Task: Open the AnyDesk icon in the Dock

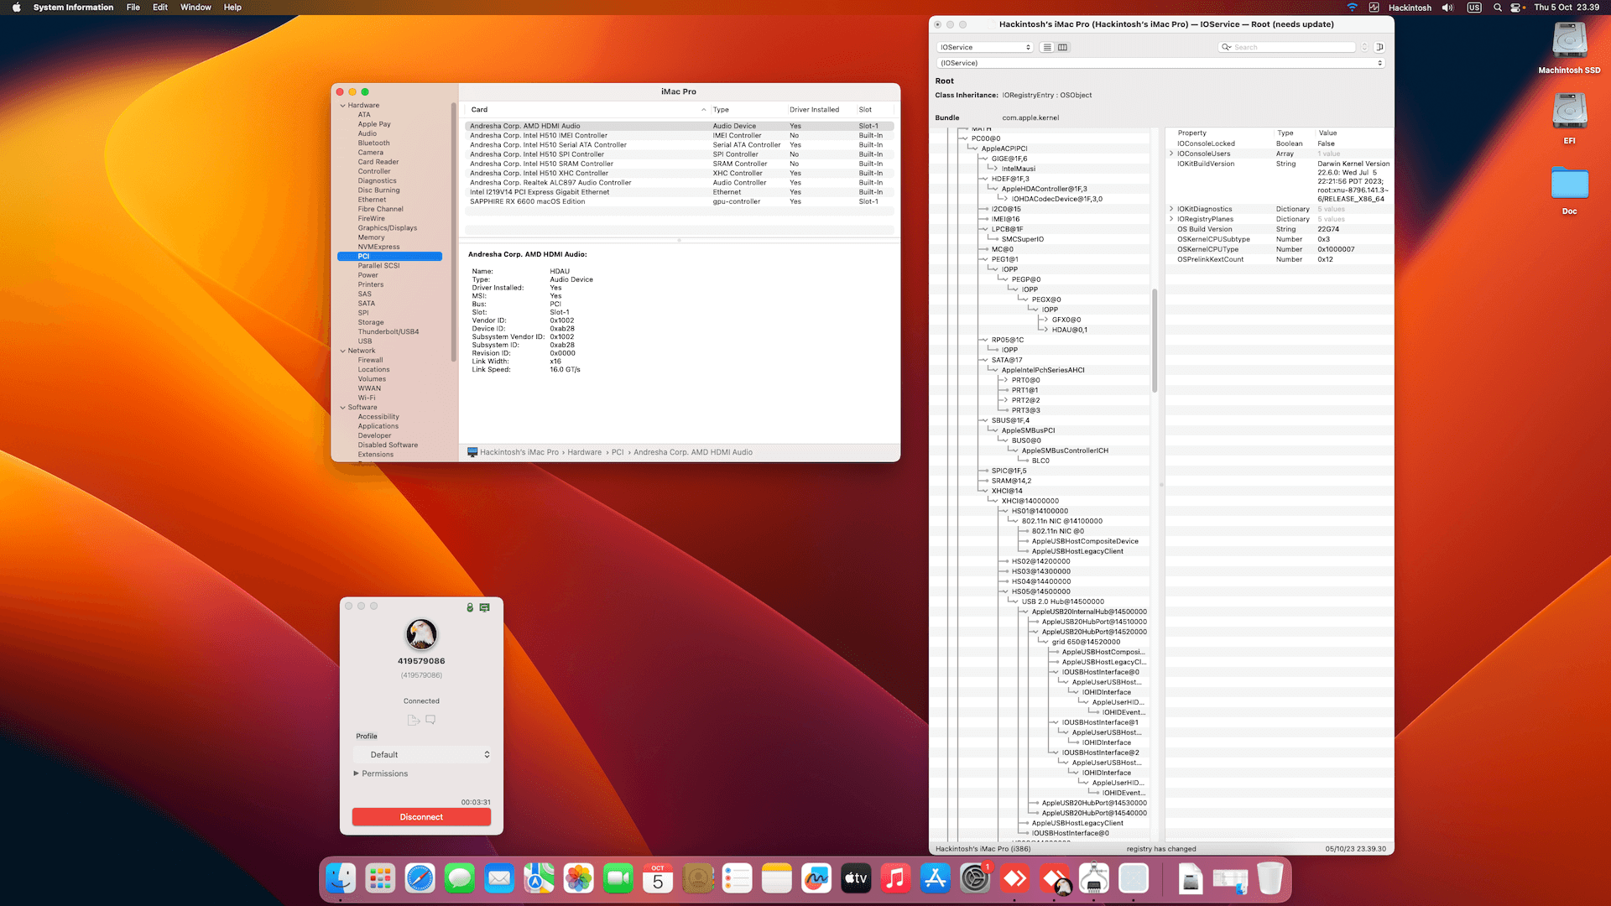Action: [x=1015, y=879]
